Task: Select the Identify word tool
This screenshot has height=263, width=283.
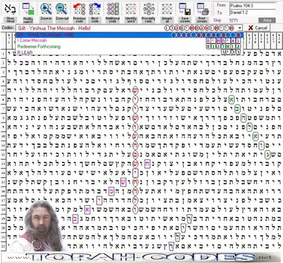Action: pyautogui.click(x=131, y=13)
